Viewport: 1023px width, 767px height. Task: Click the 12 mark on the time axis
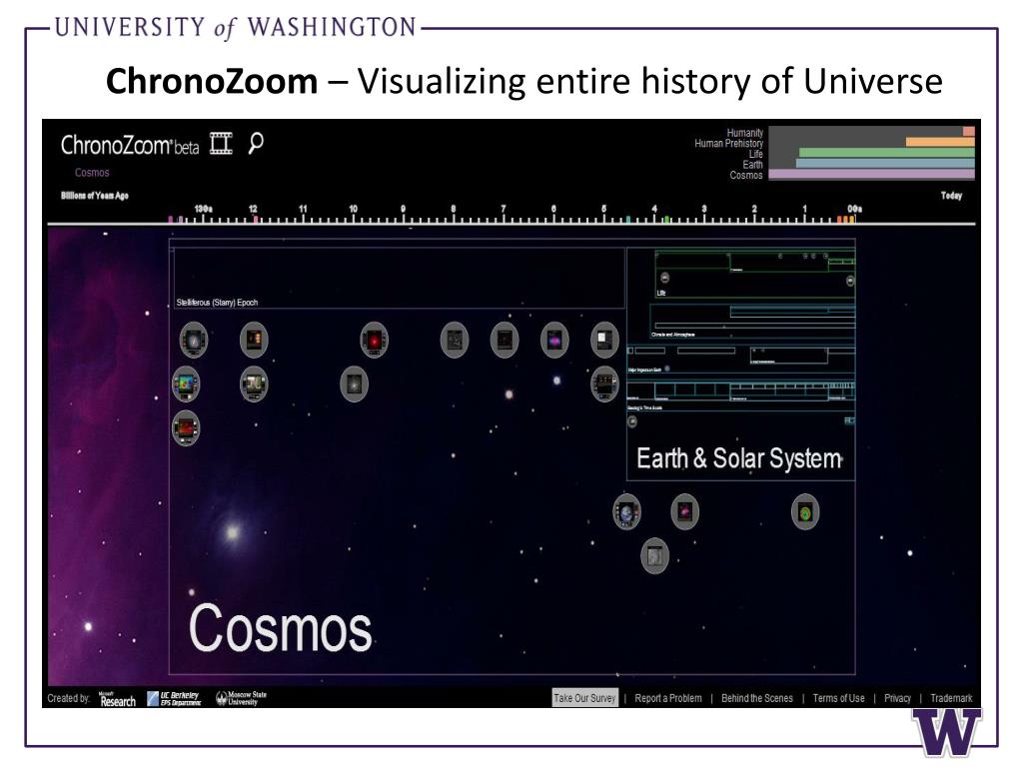(253, 210)
